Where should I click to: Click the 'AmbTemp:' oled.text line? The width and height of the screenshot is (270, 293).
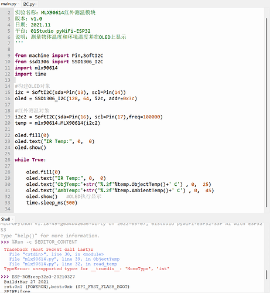[120, 190]
